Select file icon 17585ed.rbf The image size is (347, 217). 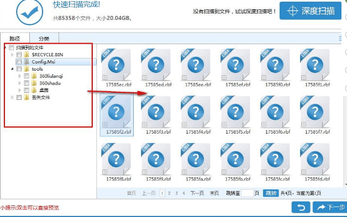[x=156, y=65]
